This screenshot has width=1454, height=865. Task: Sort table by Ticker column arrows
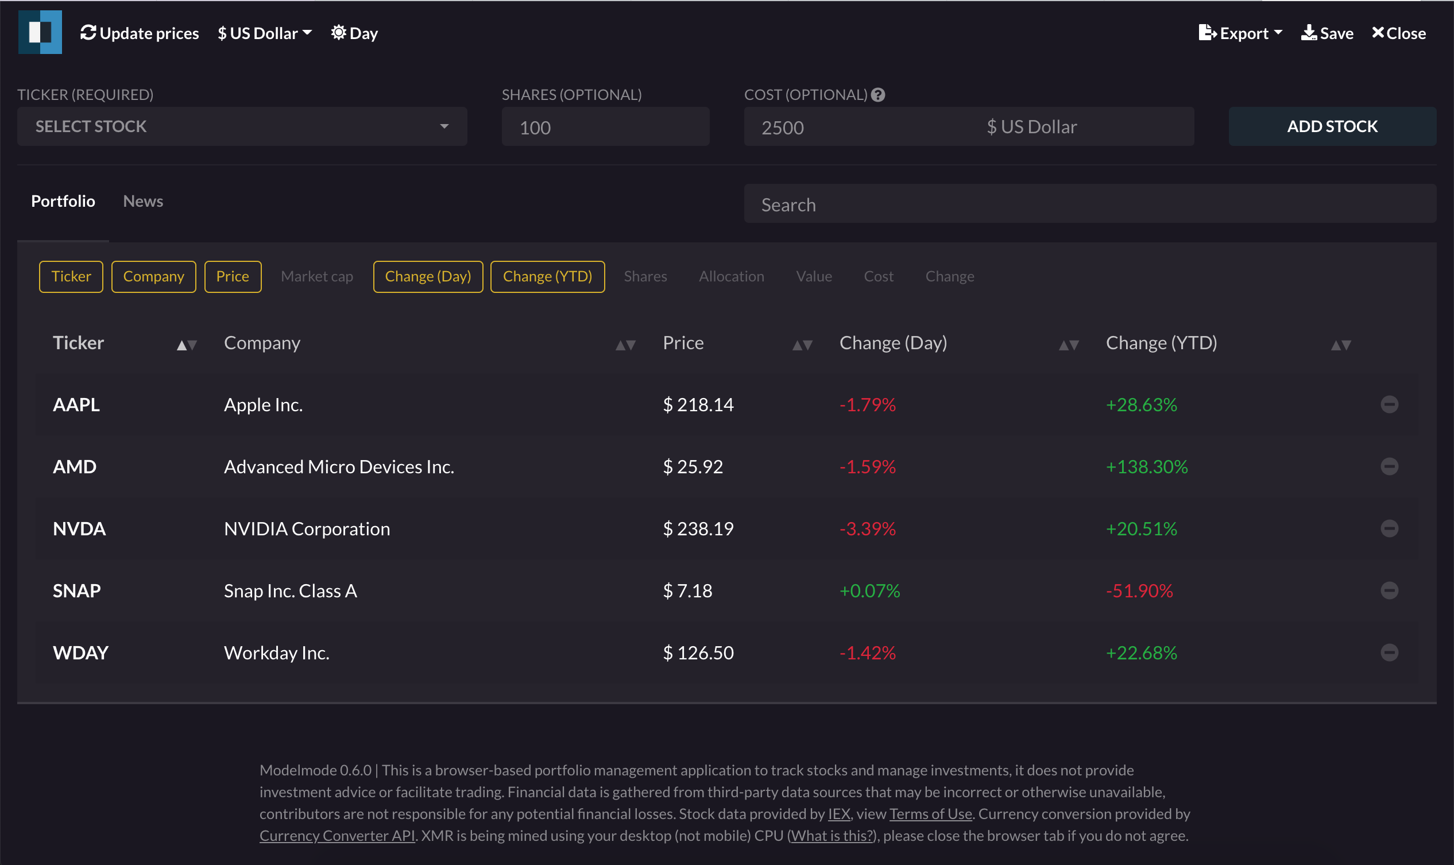tap(187, 345)
